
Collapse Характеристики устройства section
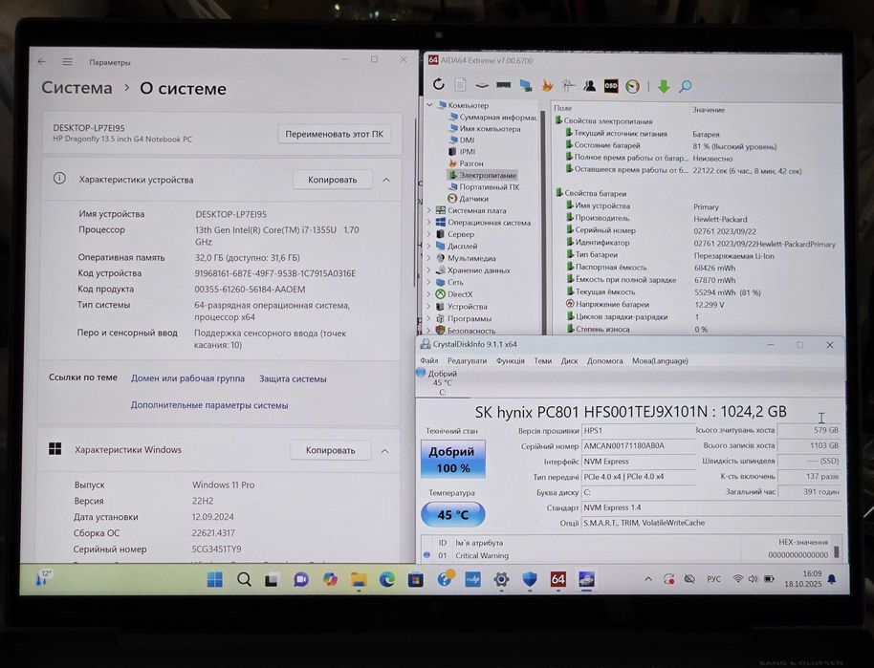[386, 180]
